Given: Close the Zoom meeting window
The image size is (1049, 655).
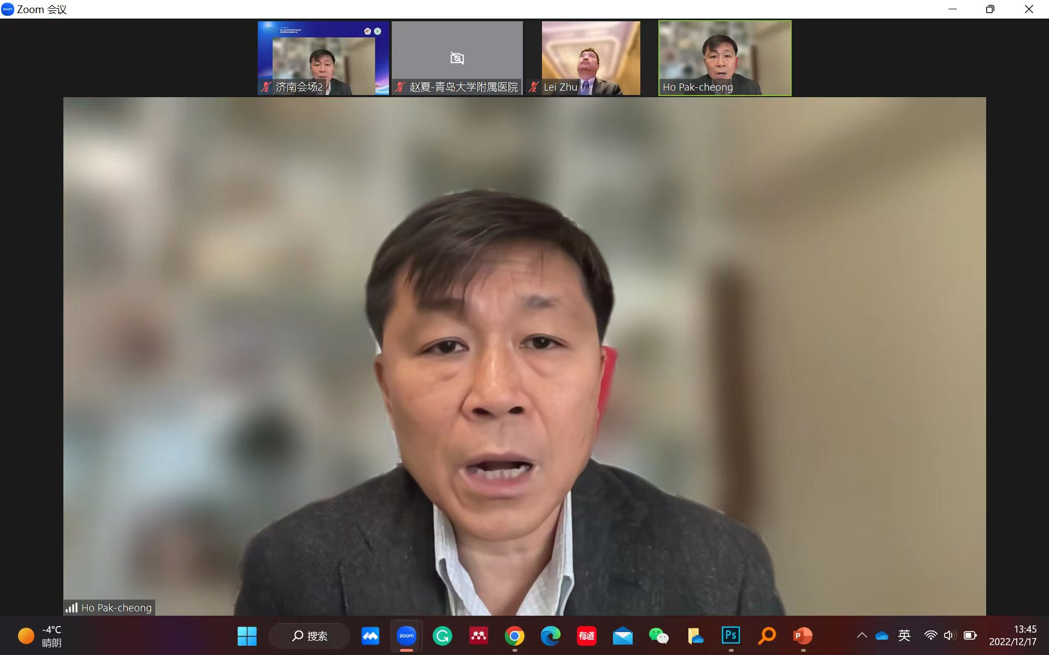Looking at the screenshot, I should click(1029, 9).
